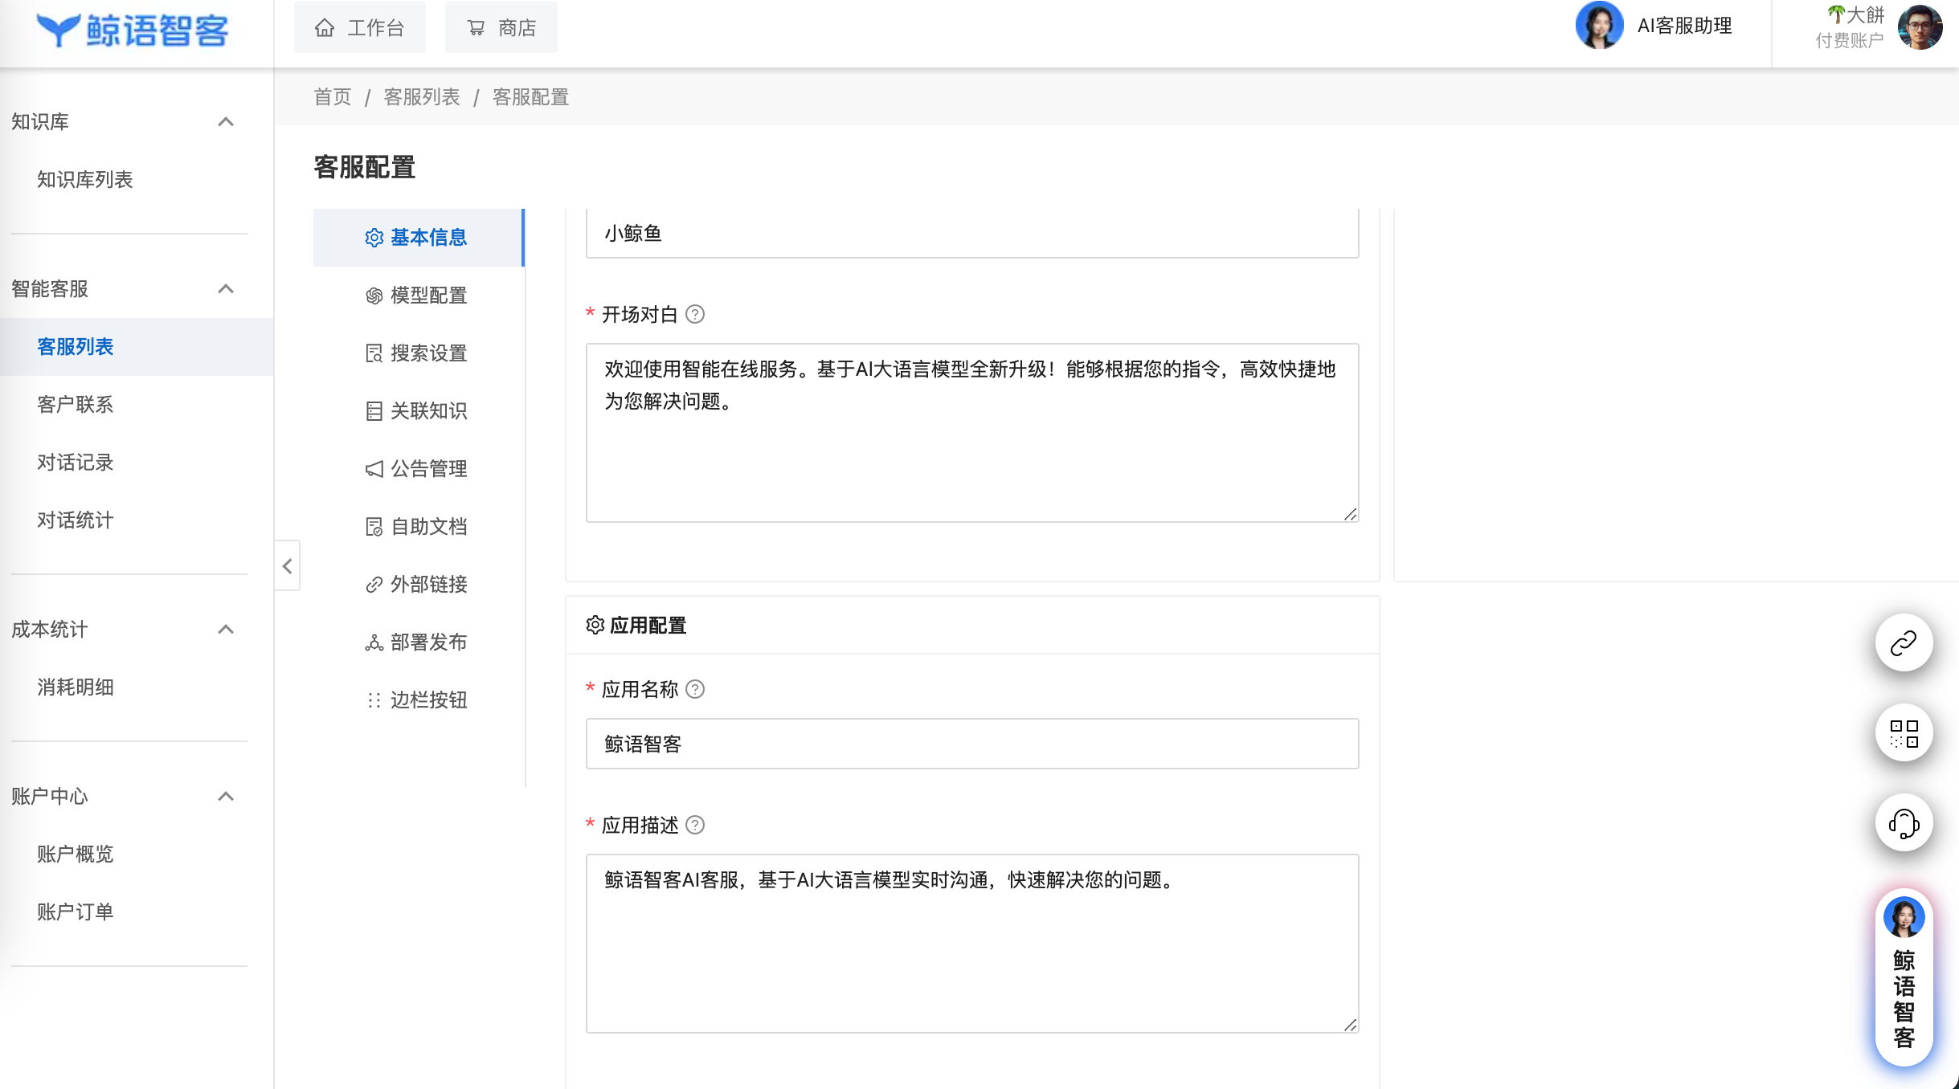Click the floating link button
The height and width of the screenshot is (1089, 1959).
(1904, 642)
